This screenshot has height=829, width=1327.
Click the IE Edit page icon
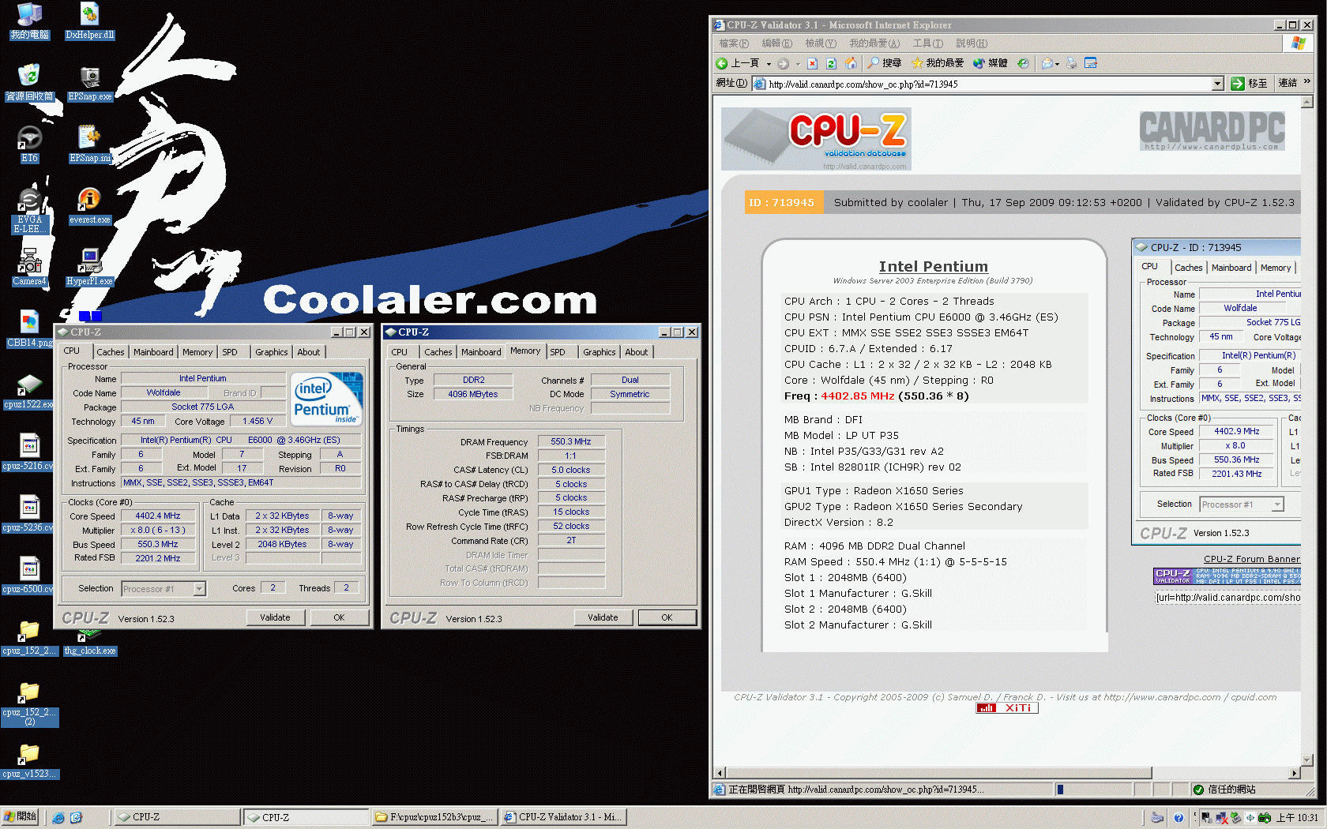coord(1091,63)
